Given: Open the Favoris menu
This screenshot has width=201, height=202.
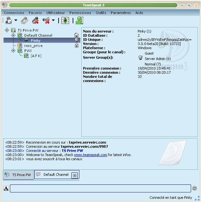Looking at the screenshot, I should (35, 13).
